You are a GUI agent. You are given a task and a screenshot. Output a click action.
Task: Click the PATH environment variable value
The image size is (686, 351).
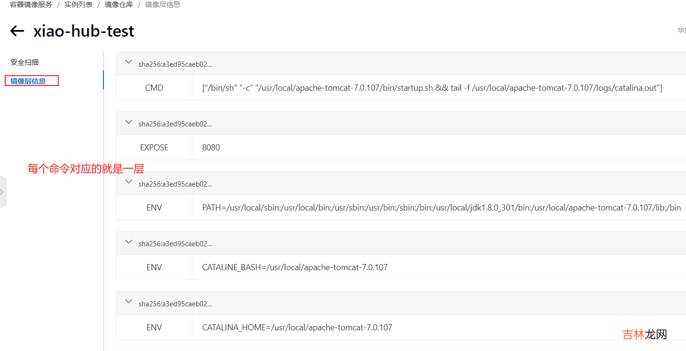[441, 208]
